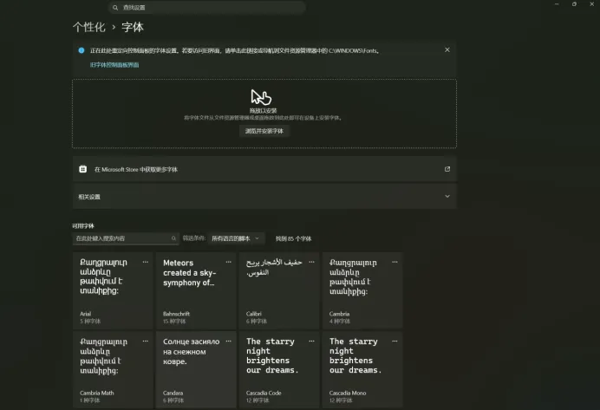Open more options for Arial card
This screenshot has width=600, height=410.
pyautogui.click(x=146, y=262)
